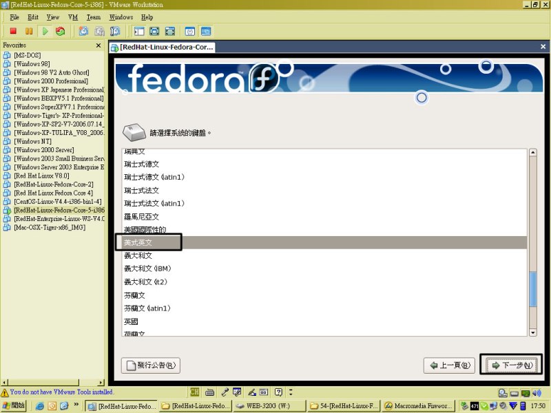This screenshot has width=551, height=413.
Task: Click the keyboard list scrollbar down arrow
Action: pyautogui.click(x=532, y=332)
